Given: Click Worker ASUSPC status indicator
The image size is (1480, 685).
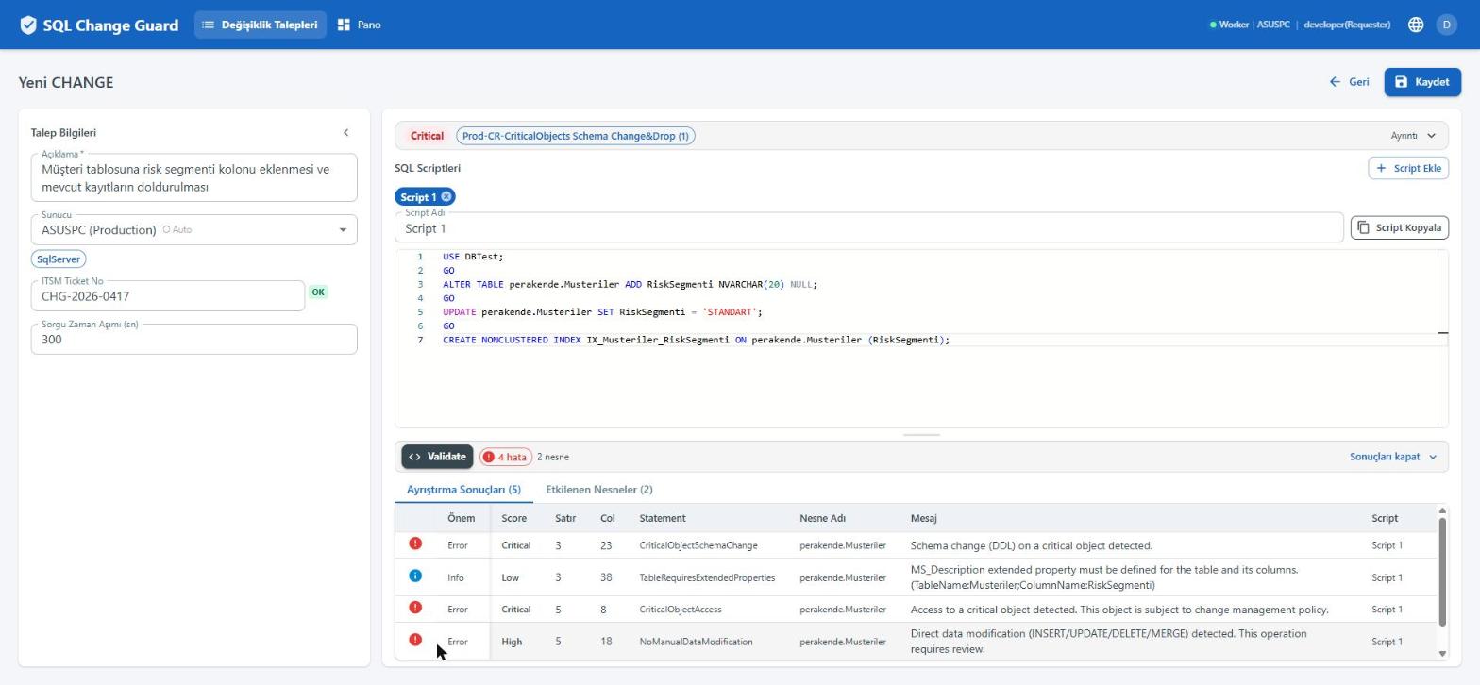Looking at the screenshot, I should click(x=1250, y=25).
